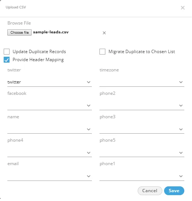Close the Upload CSV dialog

[x=182, y=8]
